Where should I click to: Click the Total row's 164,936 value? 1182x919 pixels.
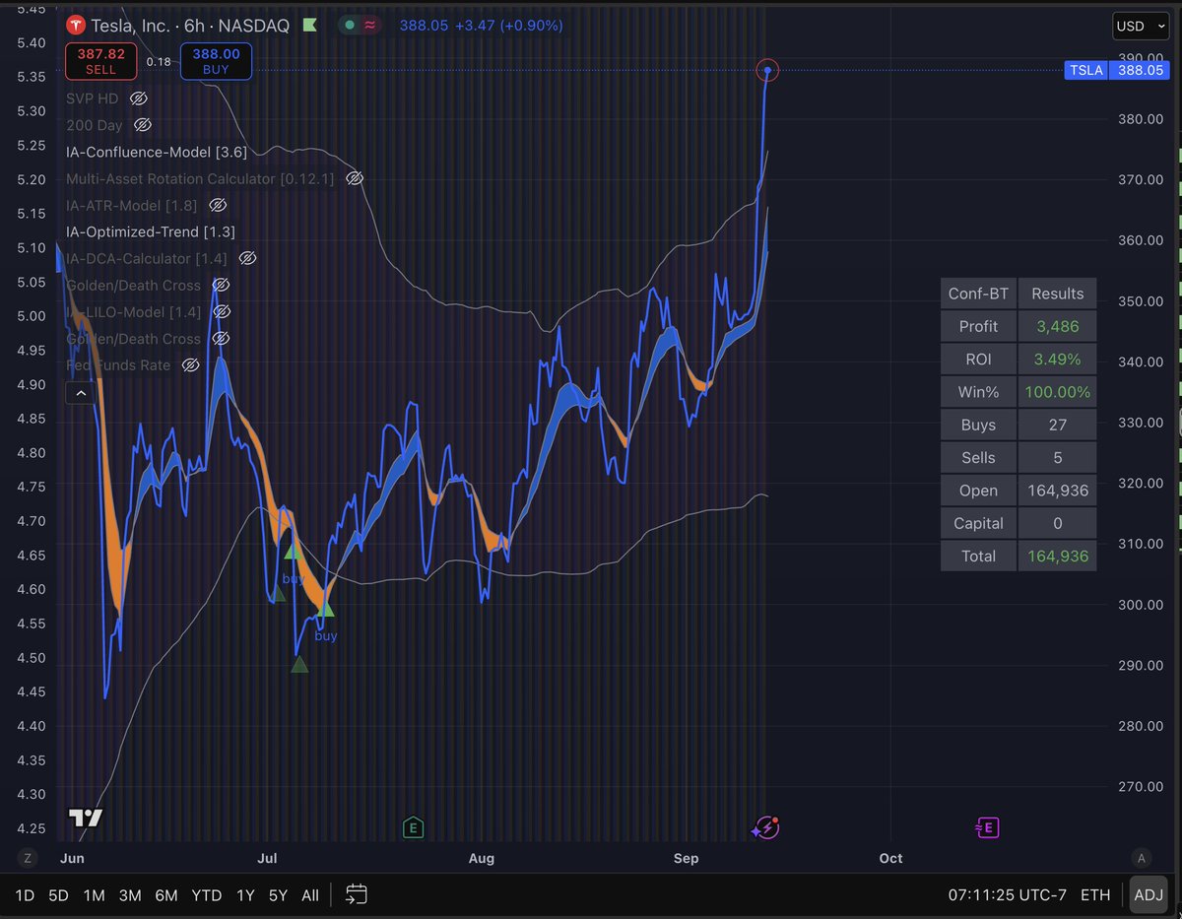click(x=1058, y=556)
